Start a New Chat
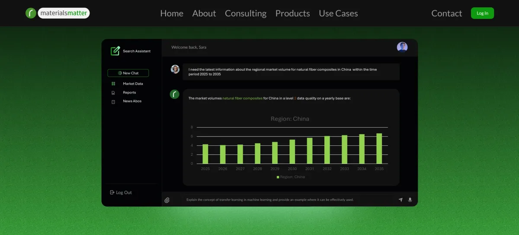 [128, 73]
